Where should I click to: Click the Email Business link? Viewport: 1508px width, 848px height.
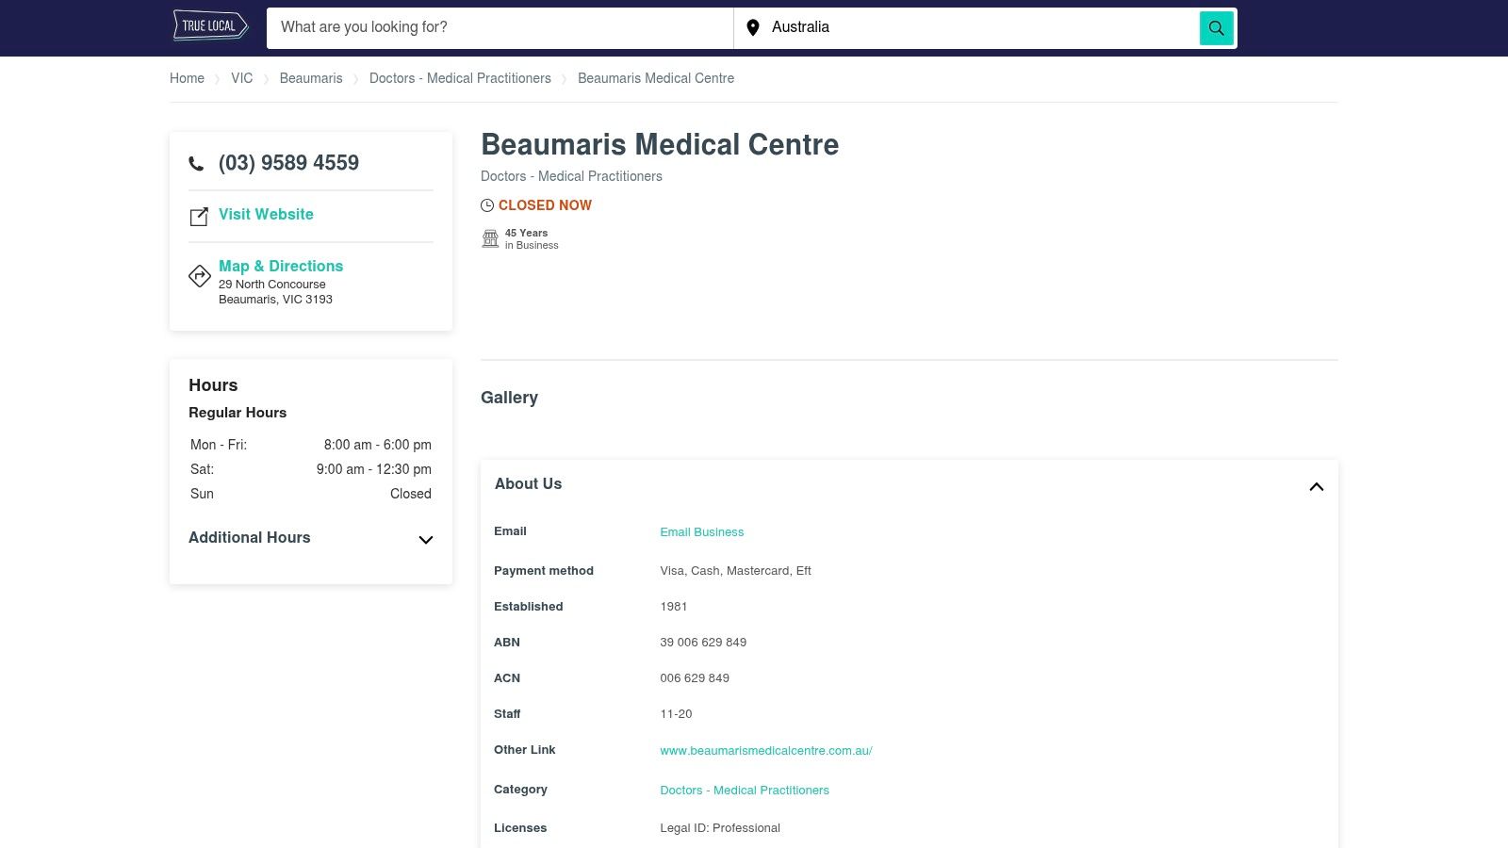click(x=702, y=532)
